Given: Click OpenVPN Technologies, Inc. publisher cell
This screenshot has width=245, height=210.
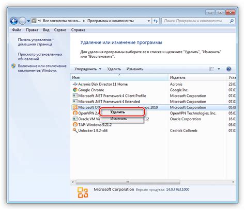Looking at the screenshot, I should click(x=193, y=113).
